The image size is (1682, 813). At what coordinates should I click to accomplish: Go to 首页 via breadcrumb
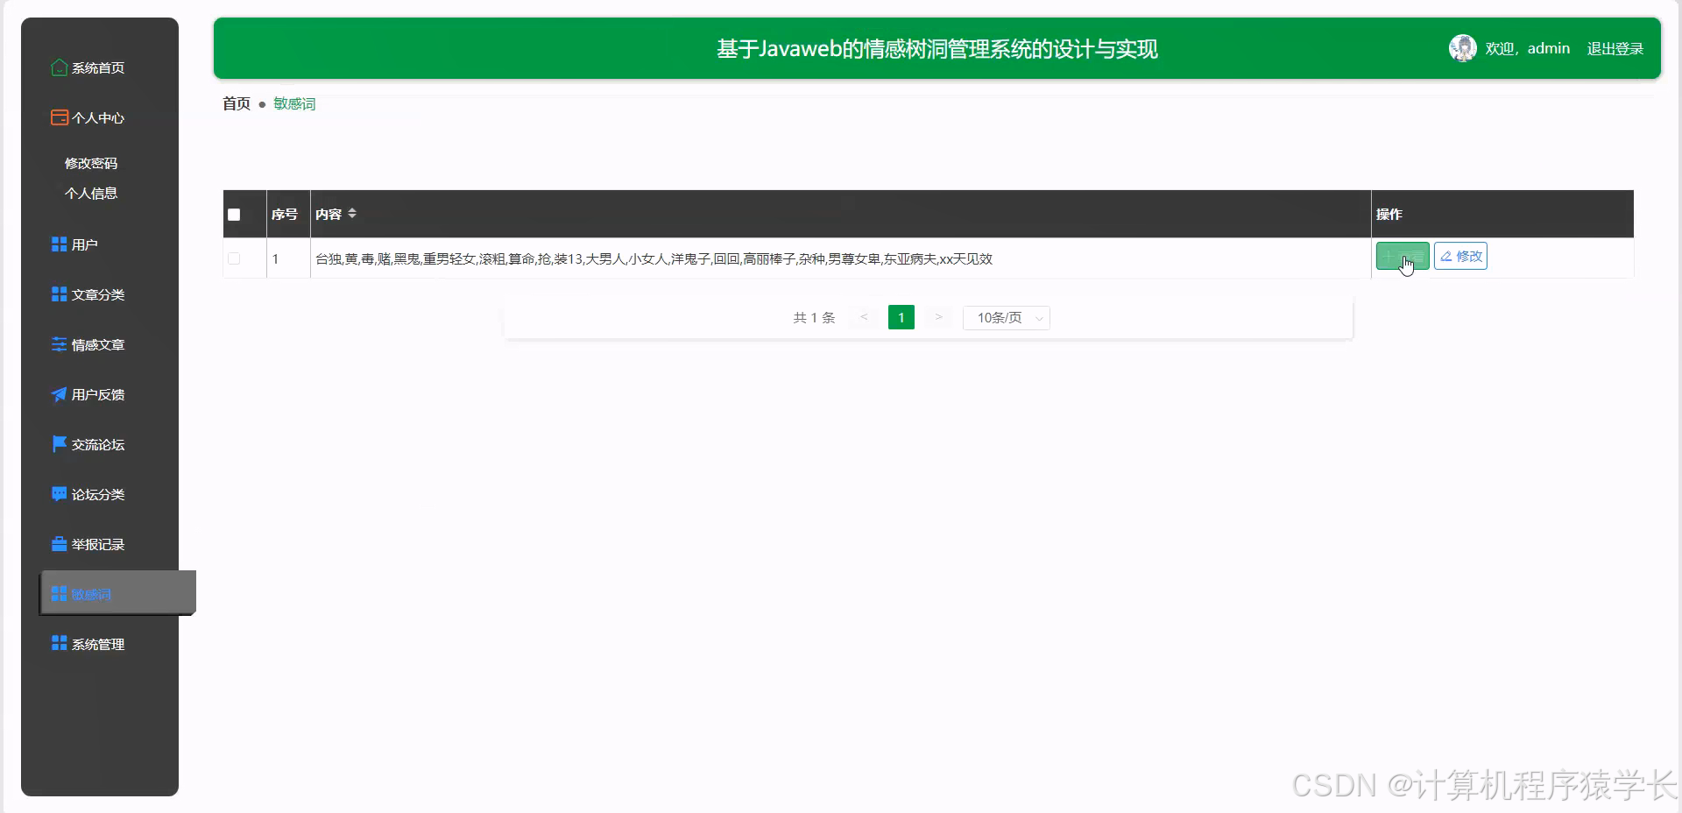point(235,103)
